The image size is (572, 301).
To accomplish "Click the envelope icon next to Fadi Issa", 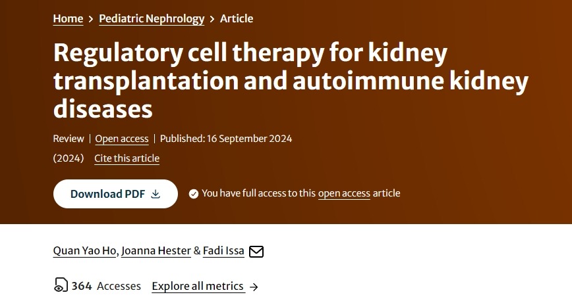I will [x=256, y=252].
